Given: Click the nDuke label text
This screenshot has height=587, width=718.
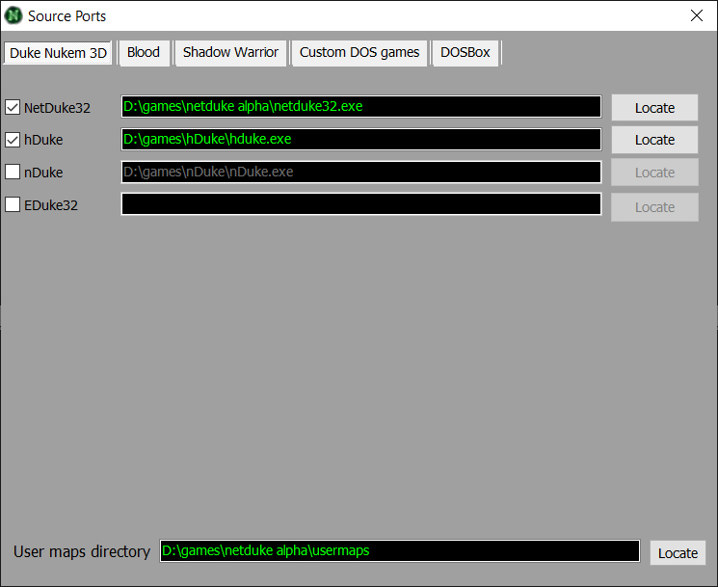Looking at the screenshot, I should pos(43,173).
